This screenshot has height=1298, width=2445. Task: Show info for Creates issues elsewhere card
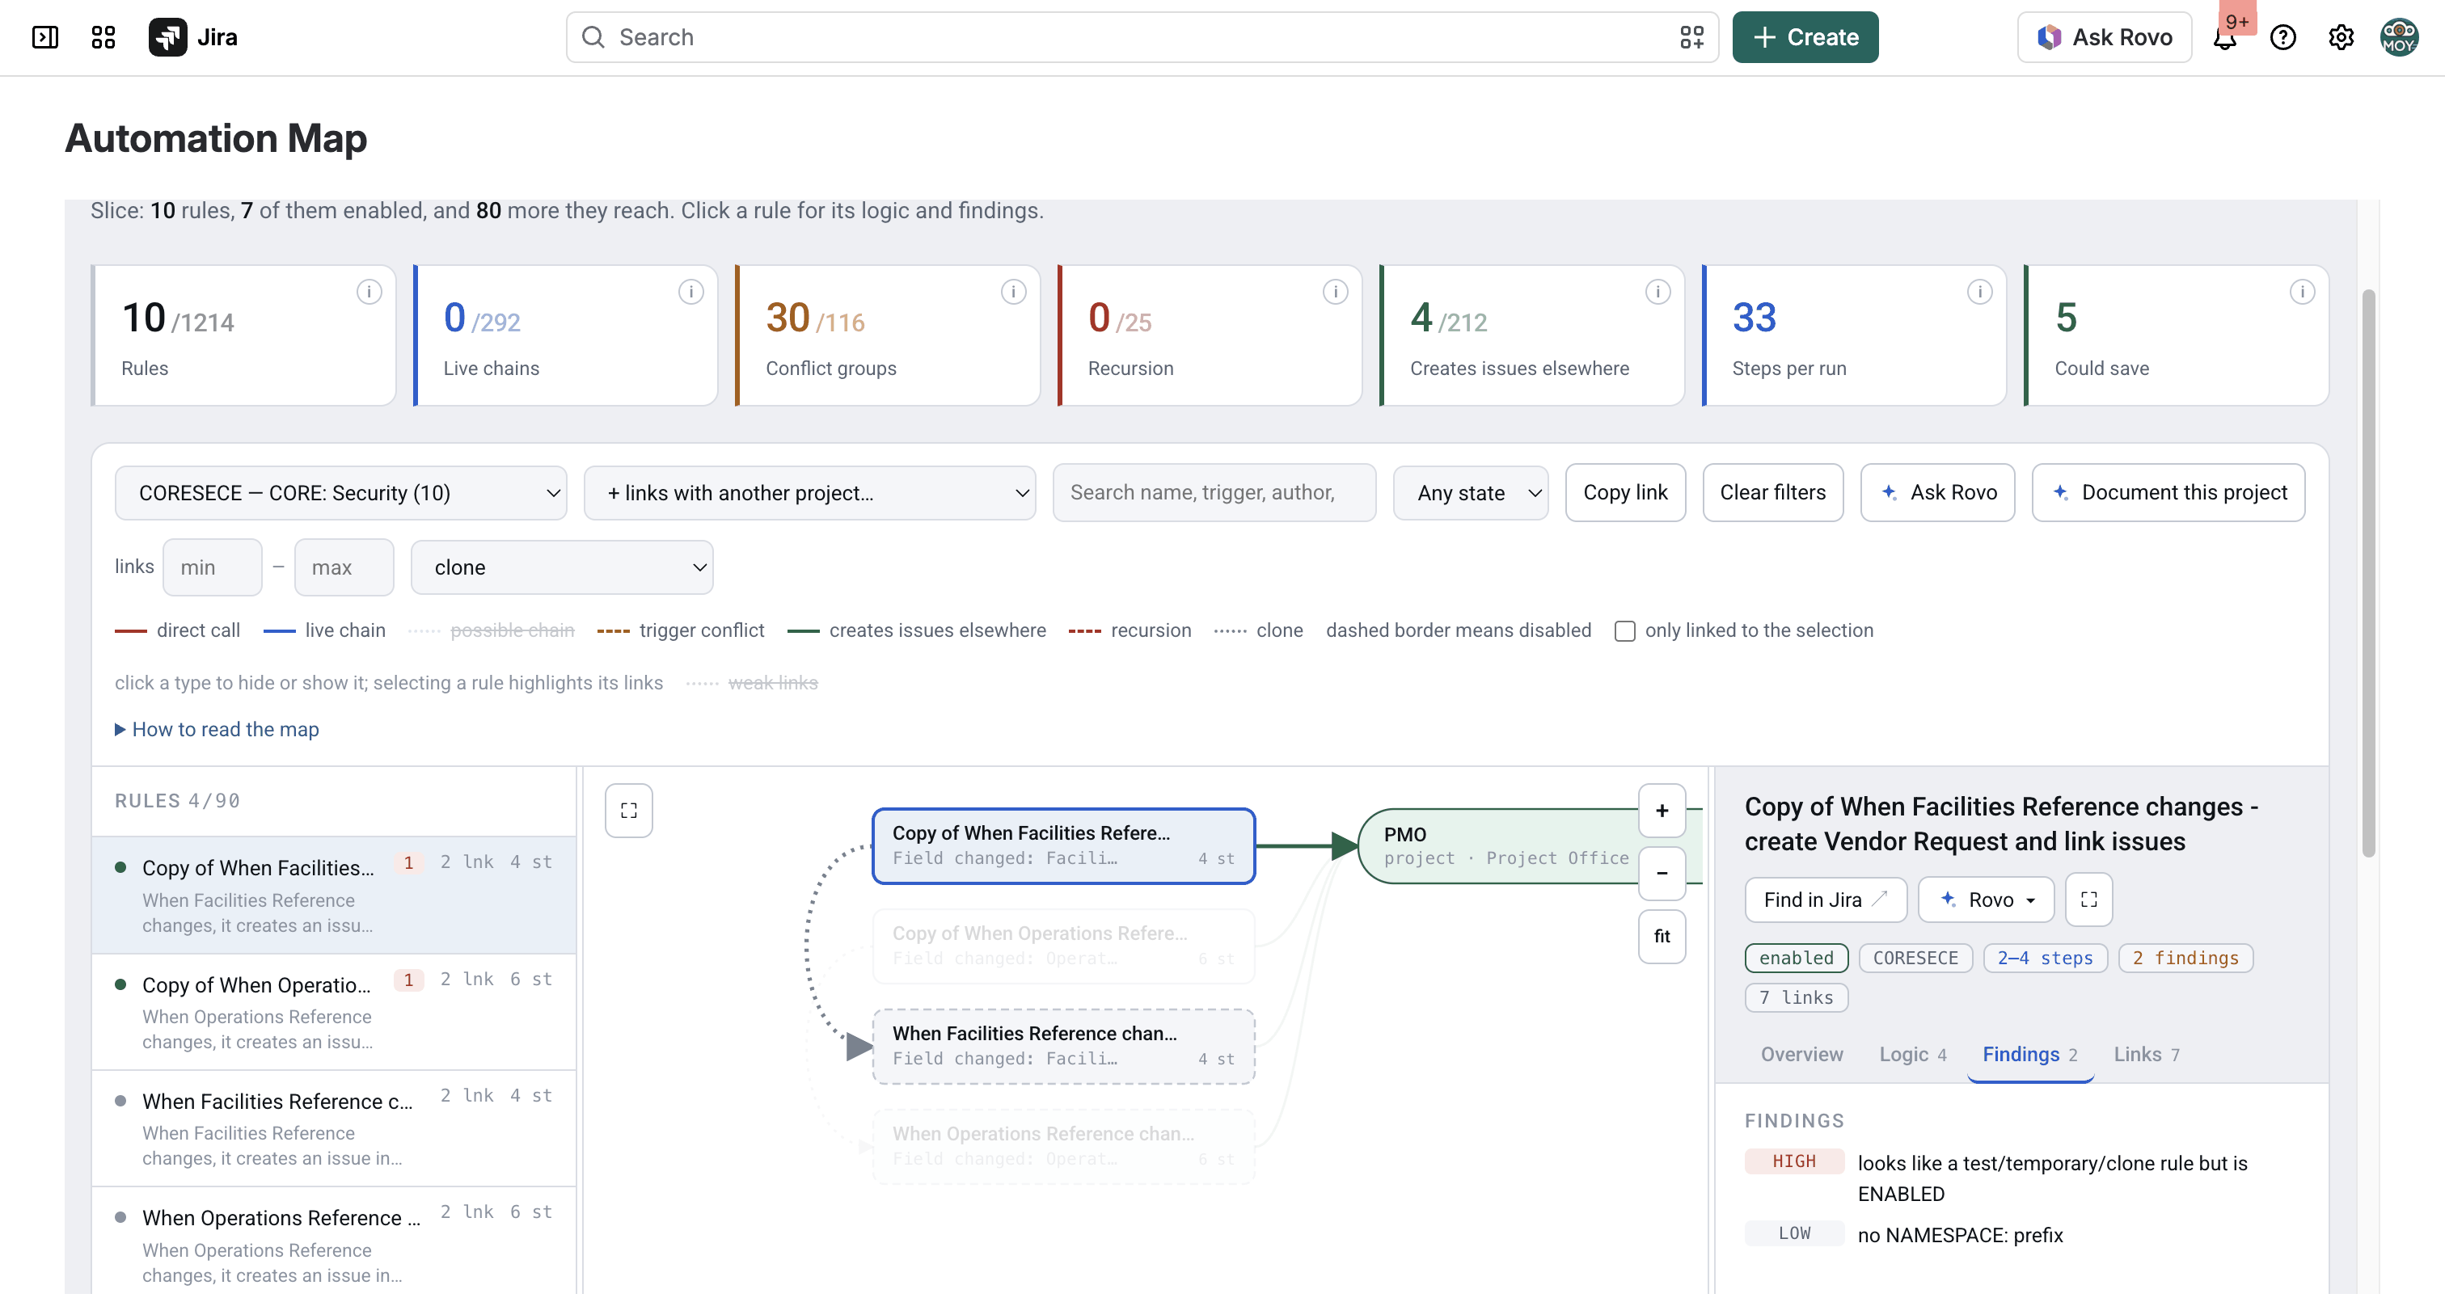coord(1658,291)
